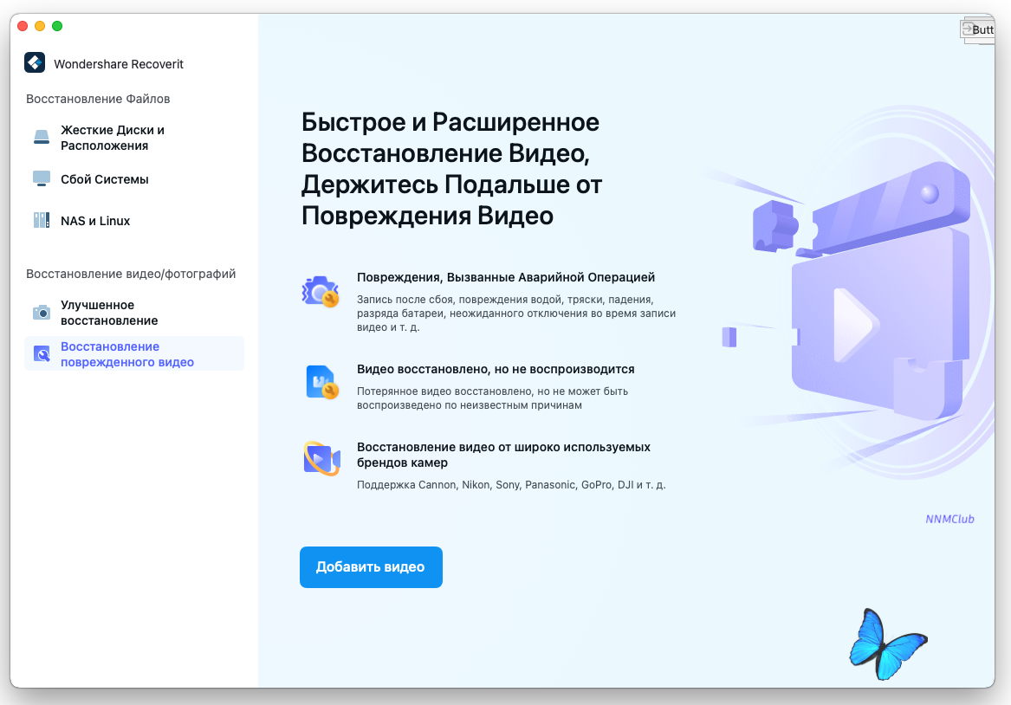1011x705 pixels.
Task: Click the Восстановление Файлов section header
Action: click(x=98, y=99)
